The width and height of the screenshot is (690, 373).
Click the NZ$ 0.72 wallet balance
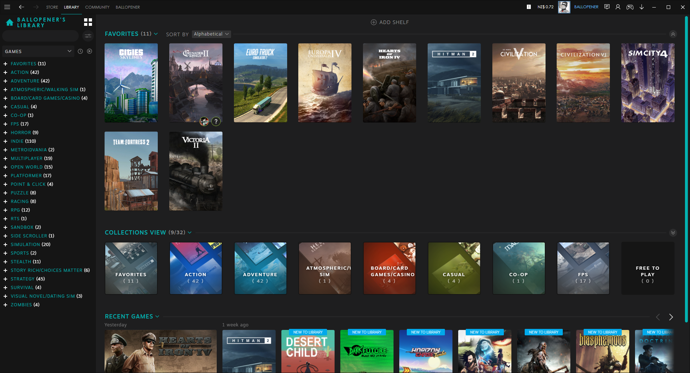point(546,7)
